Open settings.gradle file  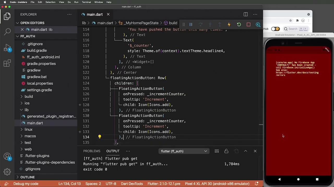(39, 90)
